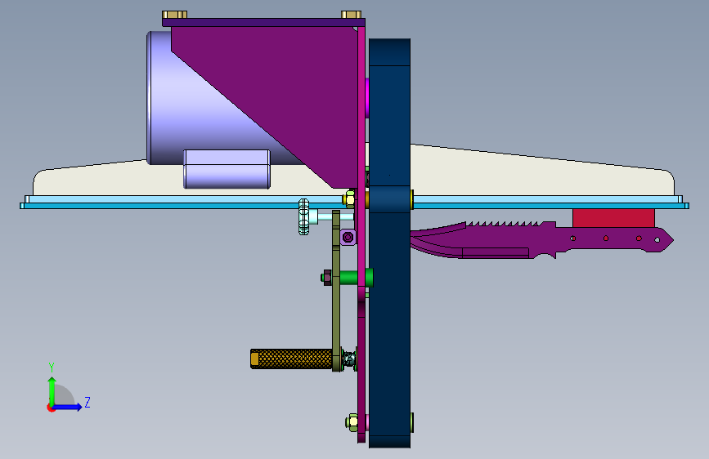This screenshot has width=709, height=459.
Task: Click the Z axis label
Action: click(88, 402)
